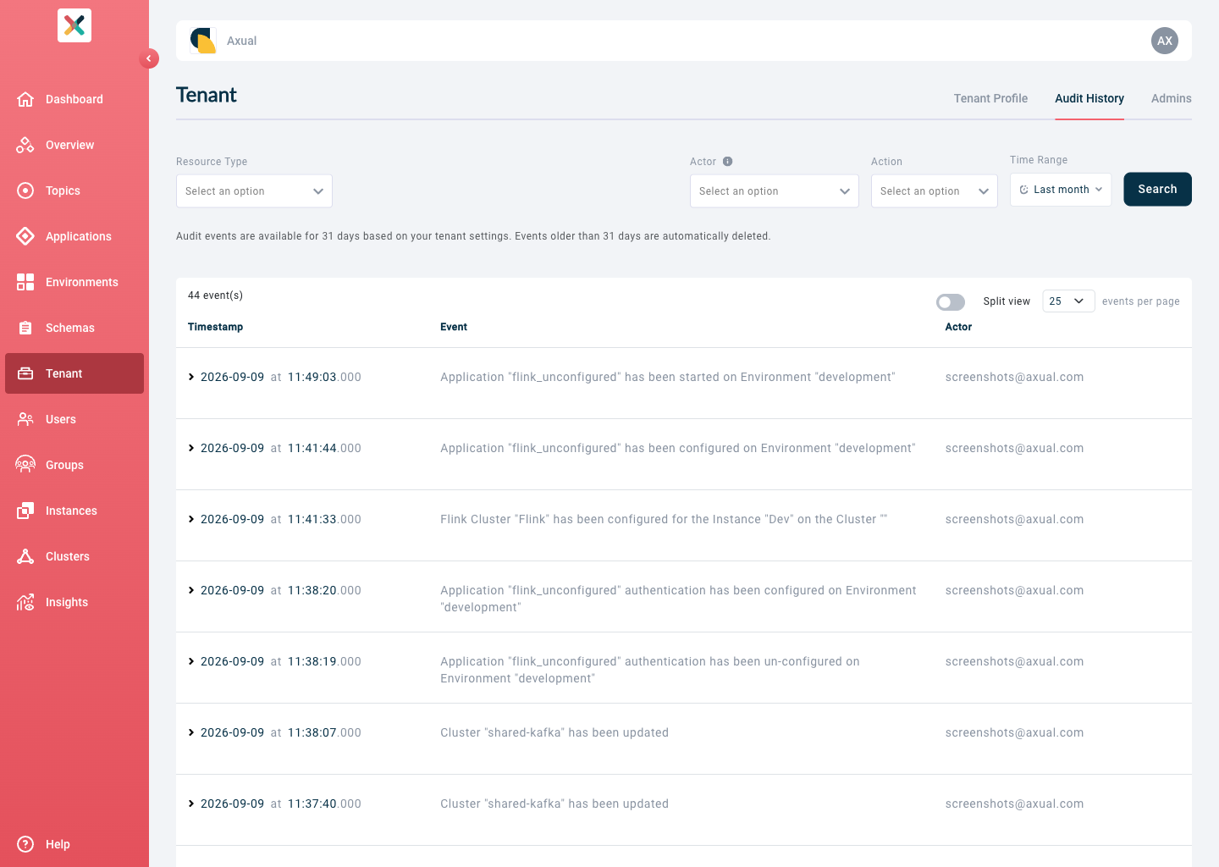
Task: Click the "44 event(s)" count text
Action: click(x=215, y=295)
